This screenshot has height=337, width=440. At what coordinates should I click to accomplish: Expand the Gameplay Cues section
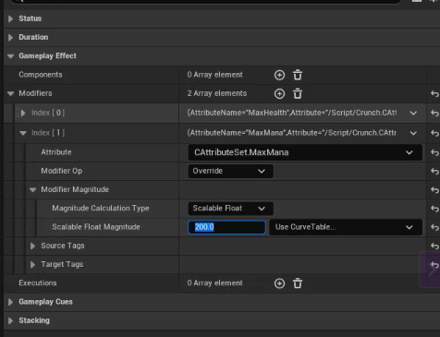10,302
